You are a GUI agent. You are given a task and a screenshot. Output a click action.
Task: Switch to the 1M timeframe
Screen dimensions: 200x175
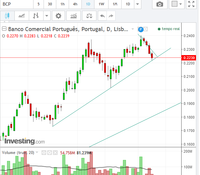pos(115,4)
